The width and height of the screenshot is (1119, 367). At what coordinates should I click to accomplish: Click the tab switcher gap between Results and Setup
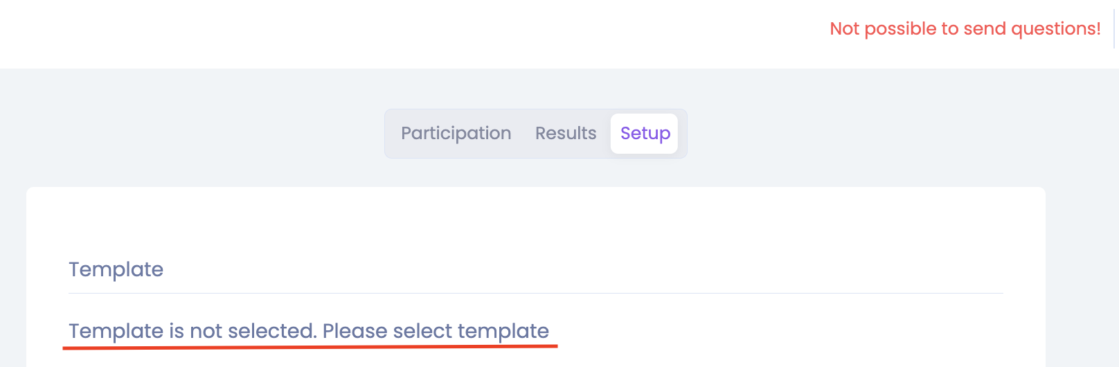604,134
